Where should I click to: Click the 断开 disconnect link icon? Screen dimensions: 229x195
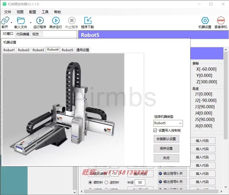click(x=5, y=20)
